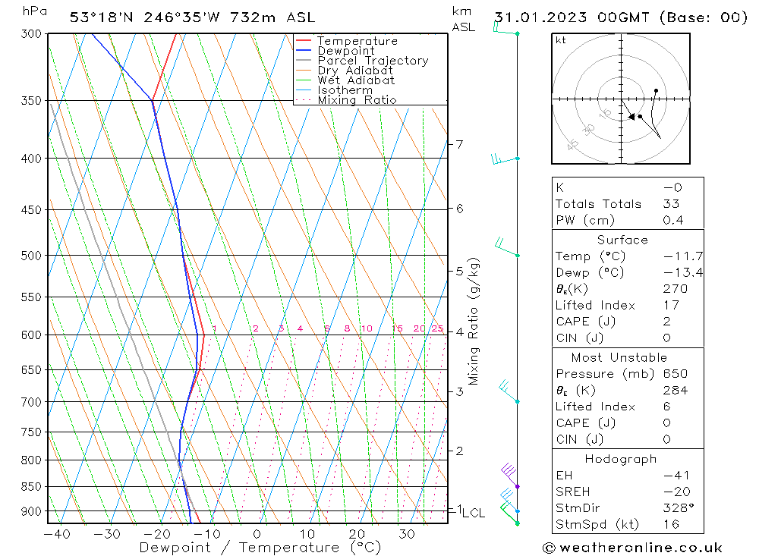This screenshot has width=759, height=556.
Task: Click the Most Unstable section header
Action: (x=619, y=357)
